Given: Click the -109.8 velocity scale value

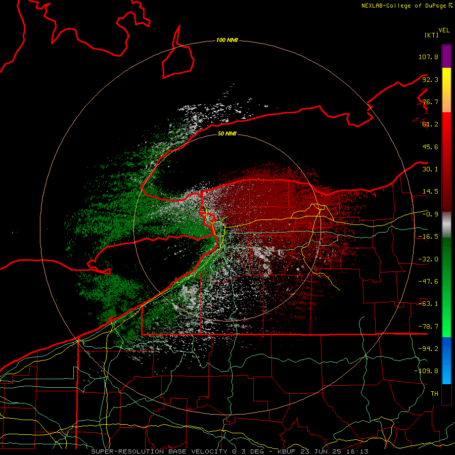Looking at the screenshot, I should (x=426, y=371).
